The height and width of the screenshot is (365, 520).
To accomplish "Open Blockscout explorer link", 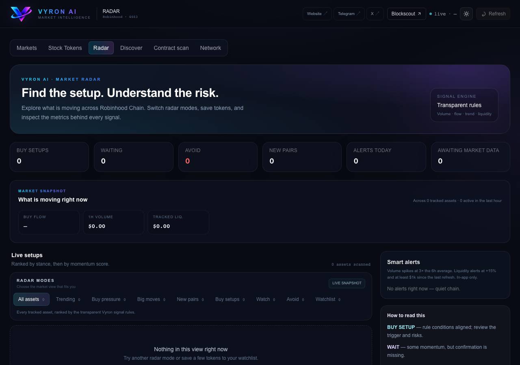I will (x=407, y=14).
